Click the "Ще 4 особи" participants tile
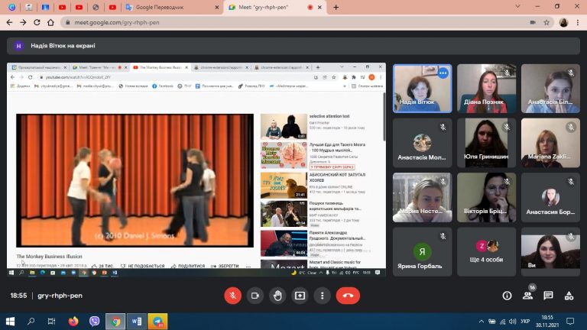This screenshot has height=330, width=587. coord(487,252)
